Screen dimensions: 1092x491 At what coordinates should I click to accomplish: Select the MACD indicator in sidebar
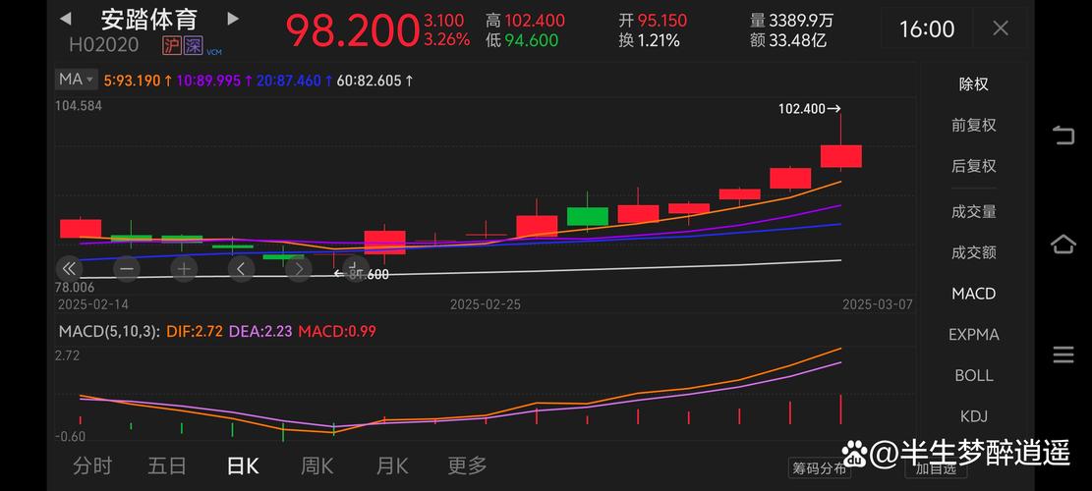pyautogui.click(x=974, y=294)
